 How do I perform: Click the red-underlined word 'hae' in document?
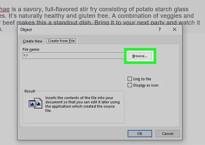[x=5, y=9]
